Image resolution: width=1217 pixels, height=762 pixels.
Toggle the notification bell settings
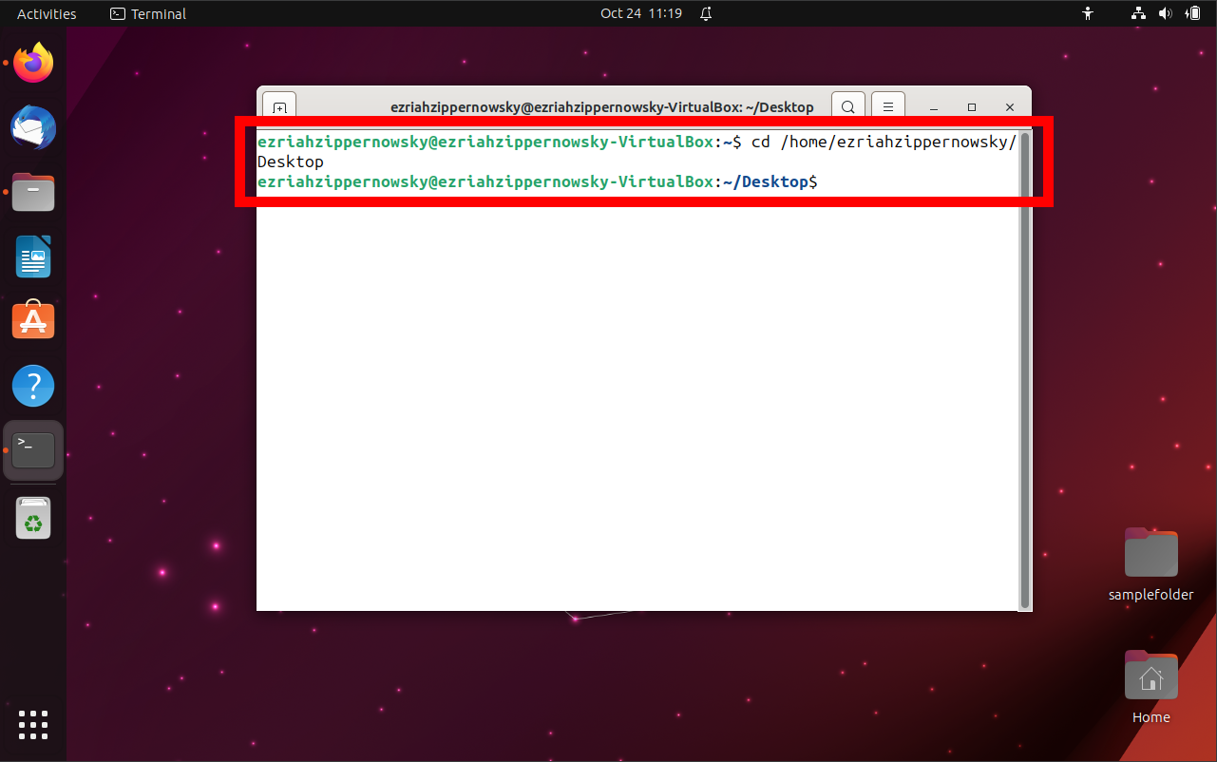[705, 13]
